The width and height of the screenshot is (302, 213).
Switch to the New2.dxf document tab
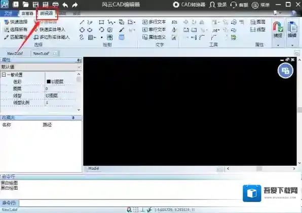(x=15, y=53)
